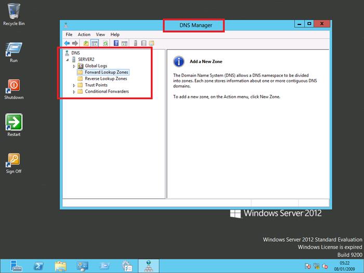Select the DNS root tree label
Screen dimensions: 364x273
tap(76, 53)
